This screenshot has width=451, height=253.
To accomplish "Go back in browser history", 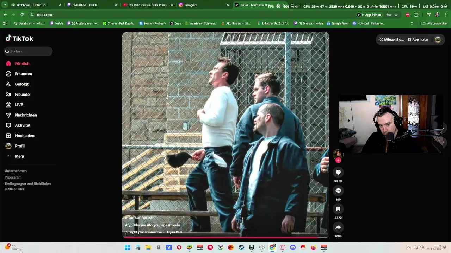I will coord(5,15).
